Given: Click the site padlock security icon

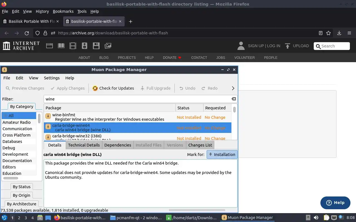Looking at the screenshot, I should pyautogui.click(x=45, y=33).
